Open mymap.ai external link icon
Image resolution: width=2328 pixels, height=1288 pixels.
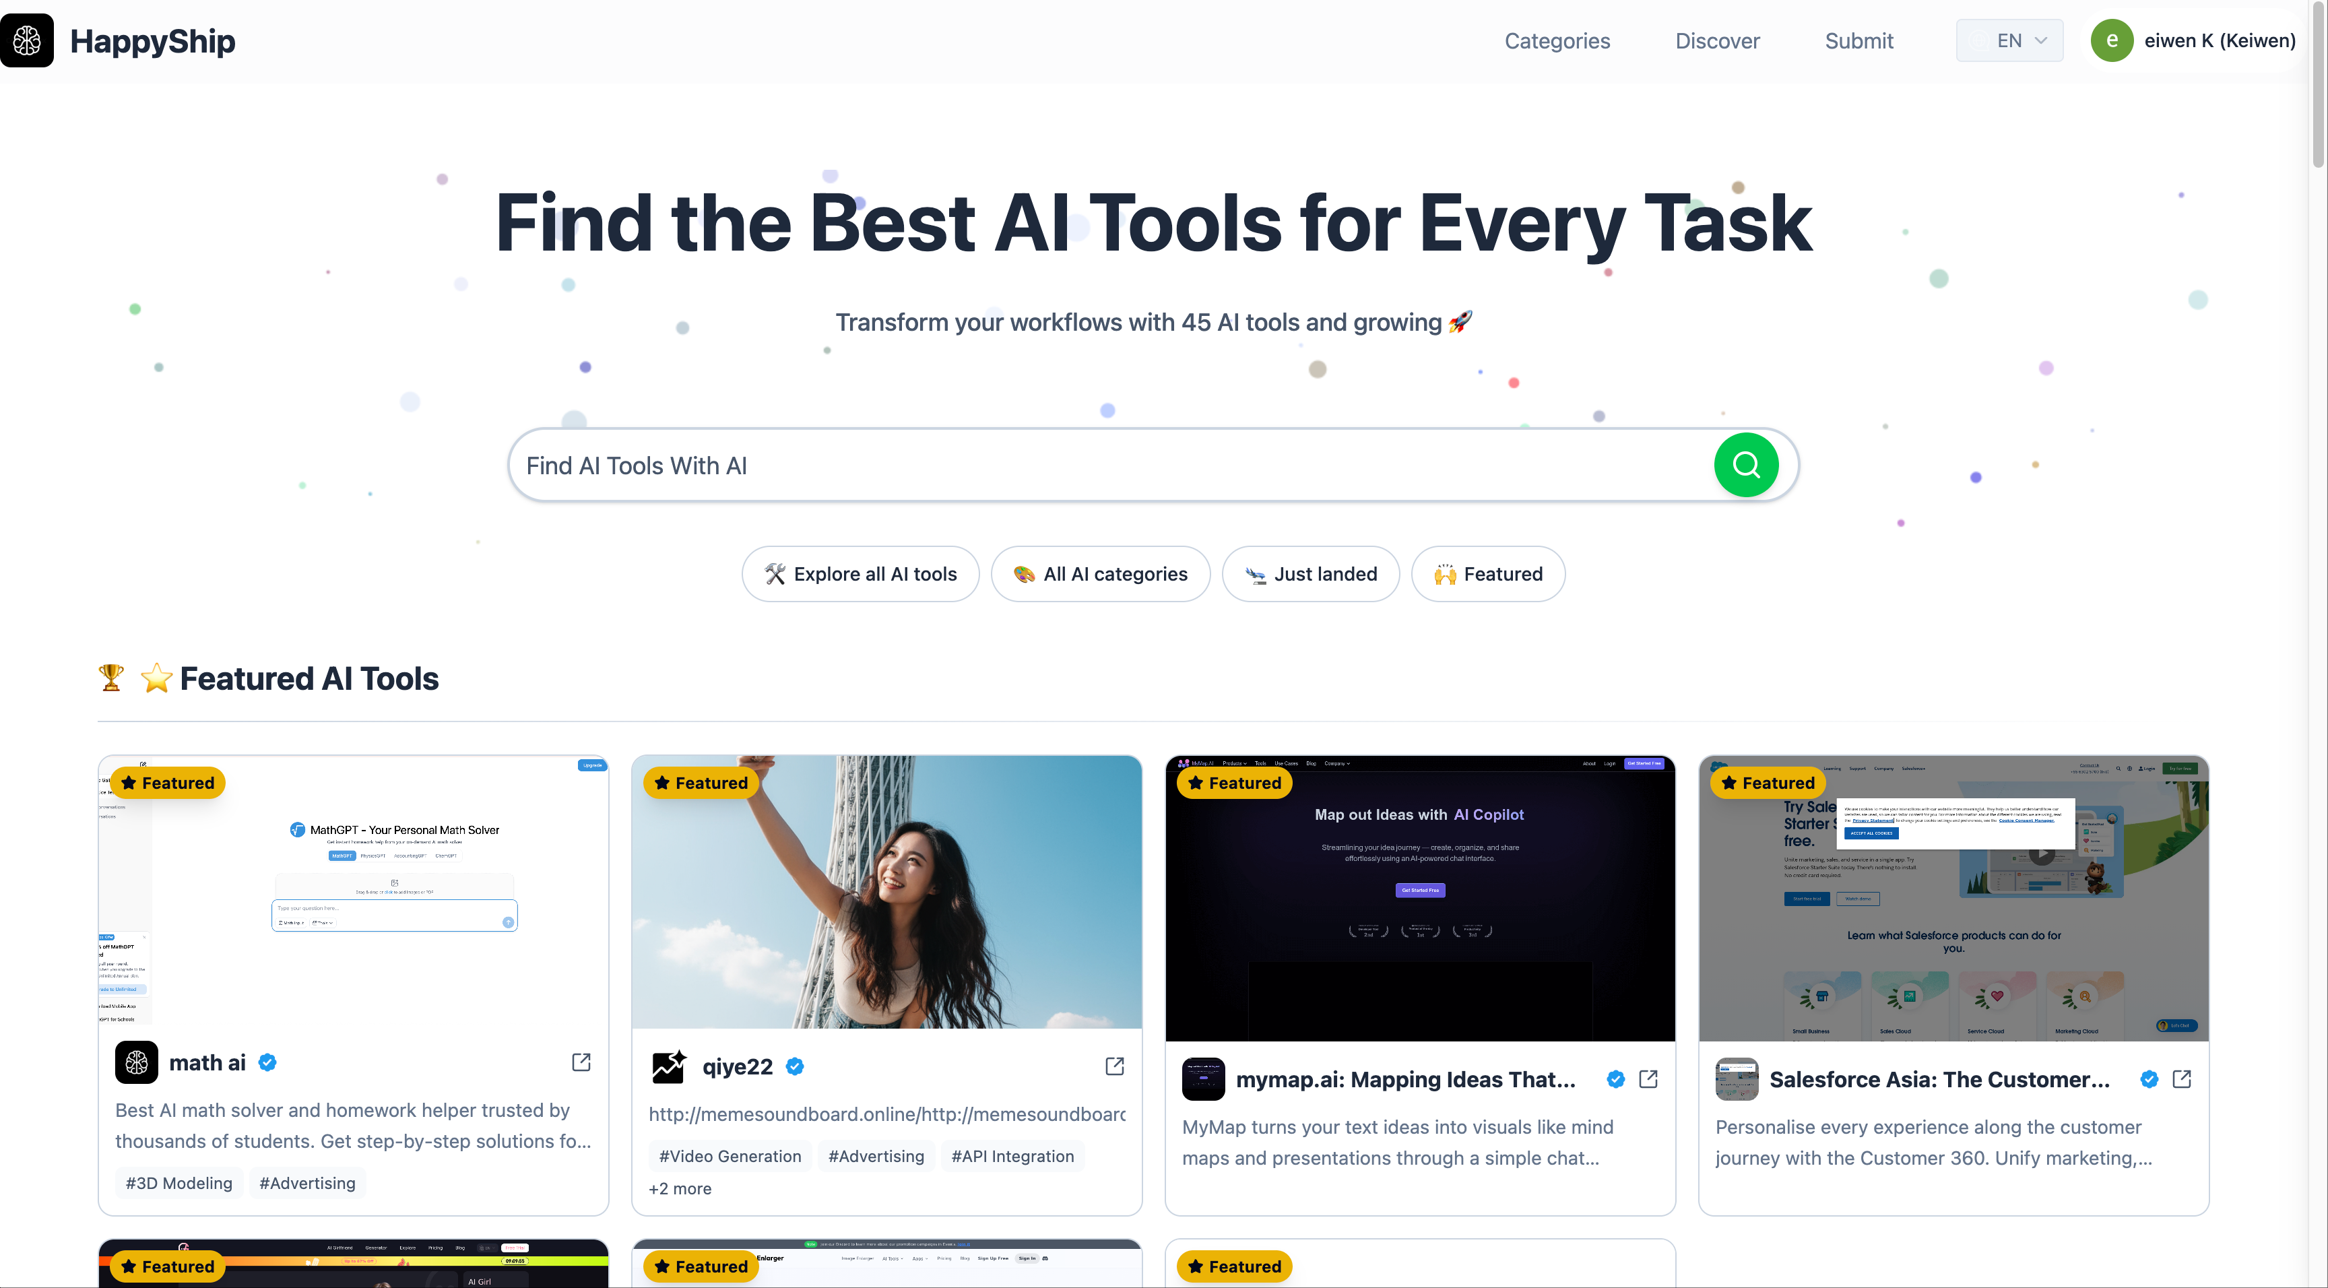point(1648,1078)
